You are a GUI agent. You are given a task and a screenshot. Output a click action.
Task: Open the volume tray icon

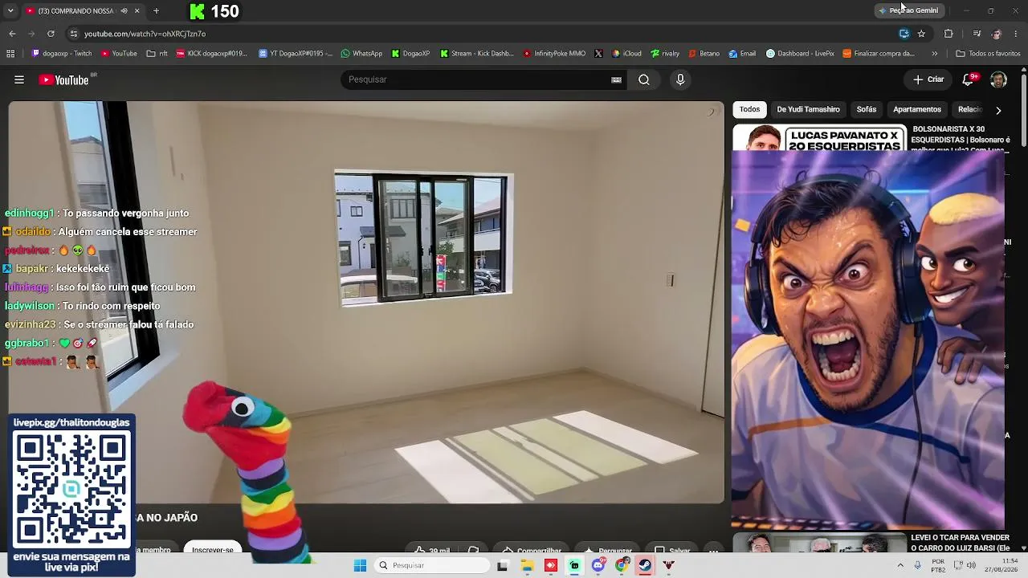[971, 565]
